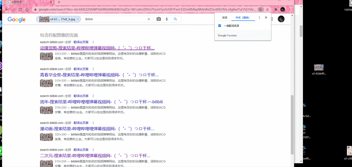Click 翻译此页面 for 动漫混剪 result
This screenshot has height=167, width=352.
point(81,42)
